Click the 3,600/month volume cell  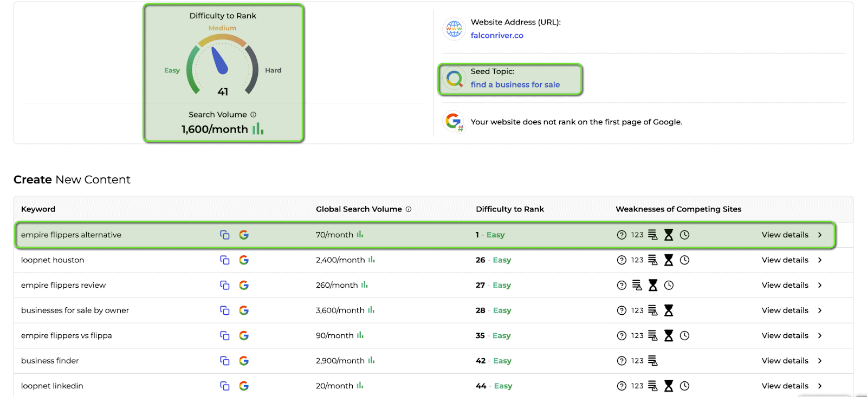point(340,310)
